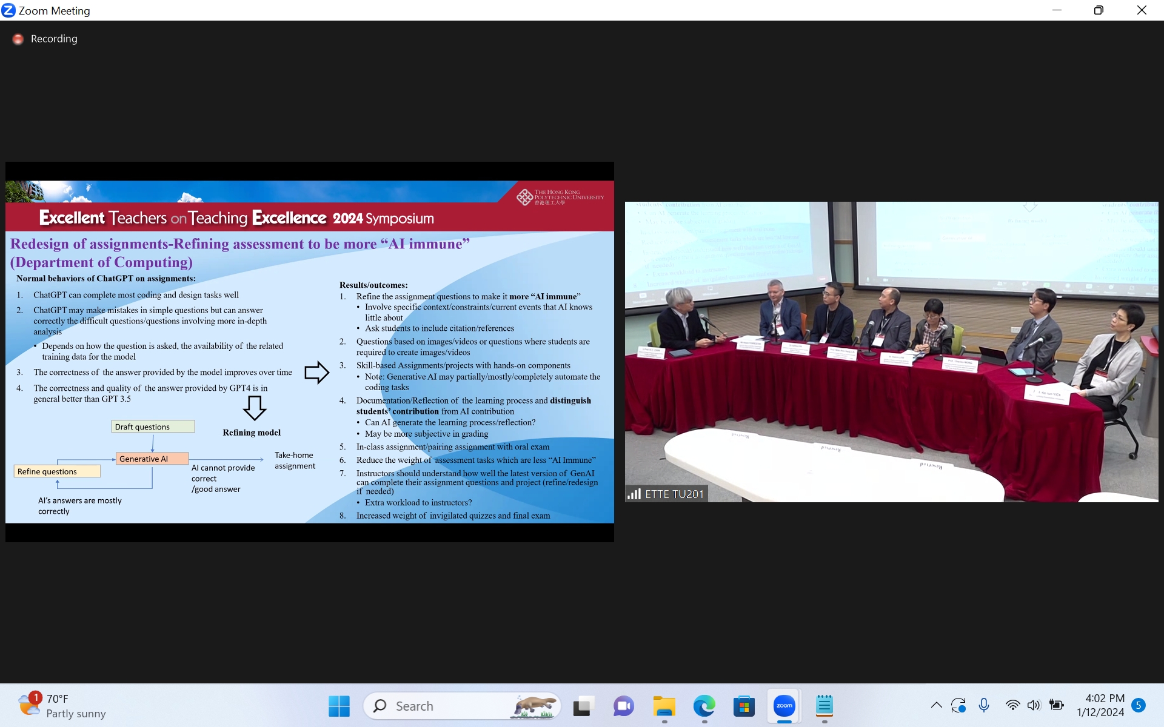
Task: Open the Windows Start menu
Action: coord(339,706)
